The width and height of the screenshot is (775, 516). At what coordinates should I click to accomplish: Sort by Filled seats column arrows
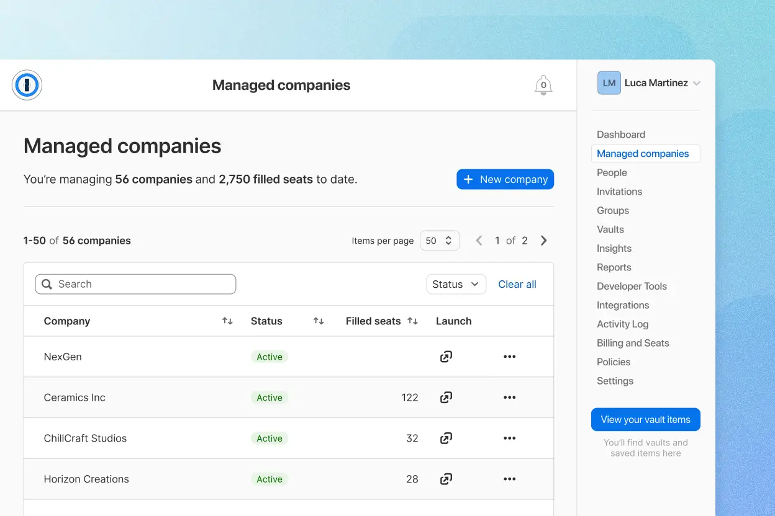(412, 321)
